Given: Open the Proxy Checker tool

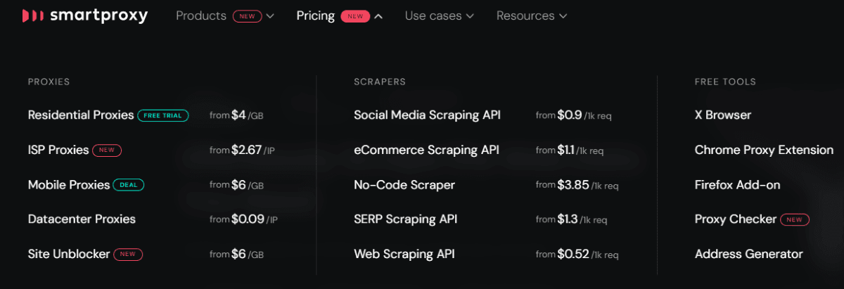Looking at the screenshot, I should click(x=736, y=219).
